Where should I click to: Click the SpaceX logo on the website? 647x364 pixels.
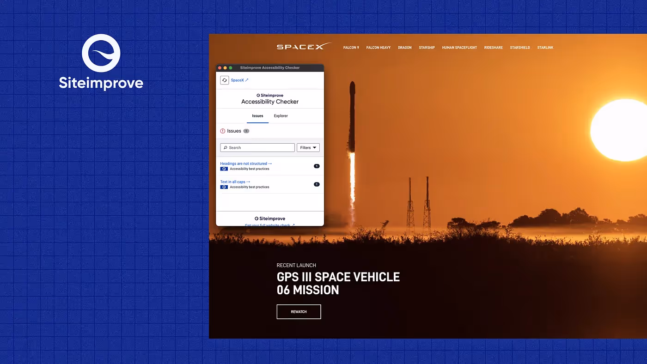coord(304,46)
